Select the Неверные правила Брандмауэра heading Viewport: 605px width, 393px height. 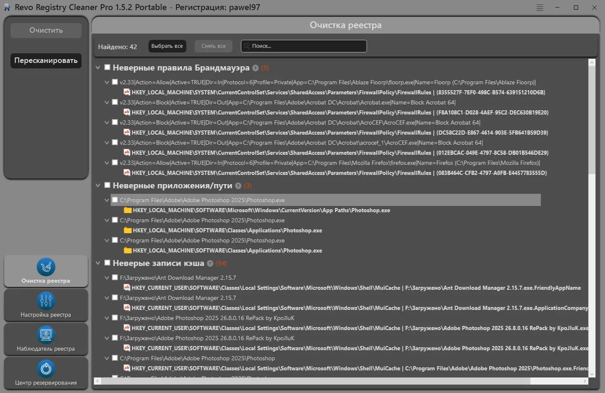click(181, 68)
